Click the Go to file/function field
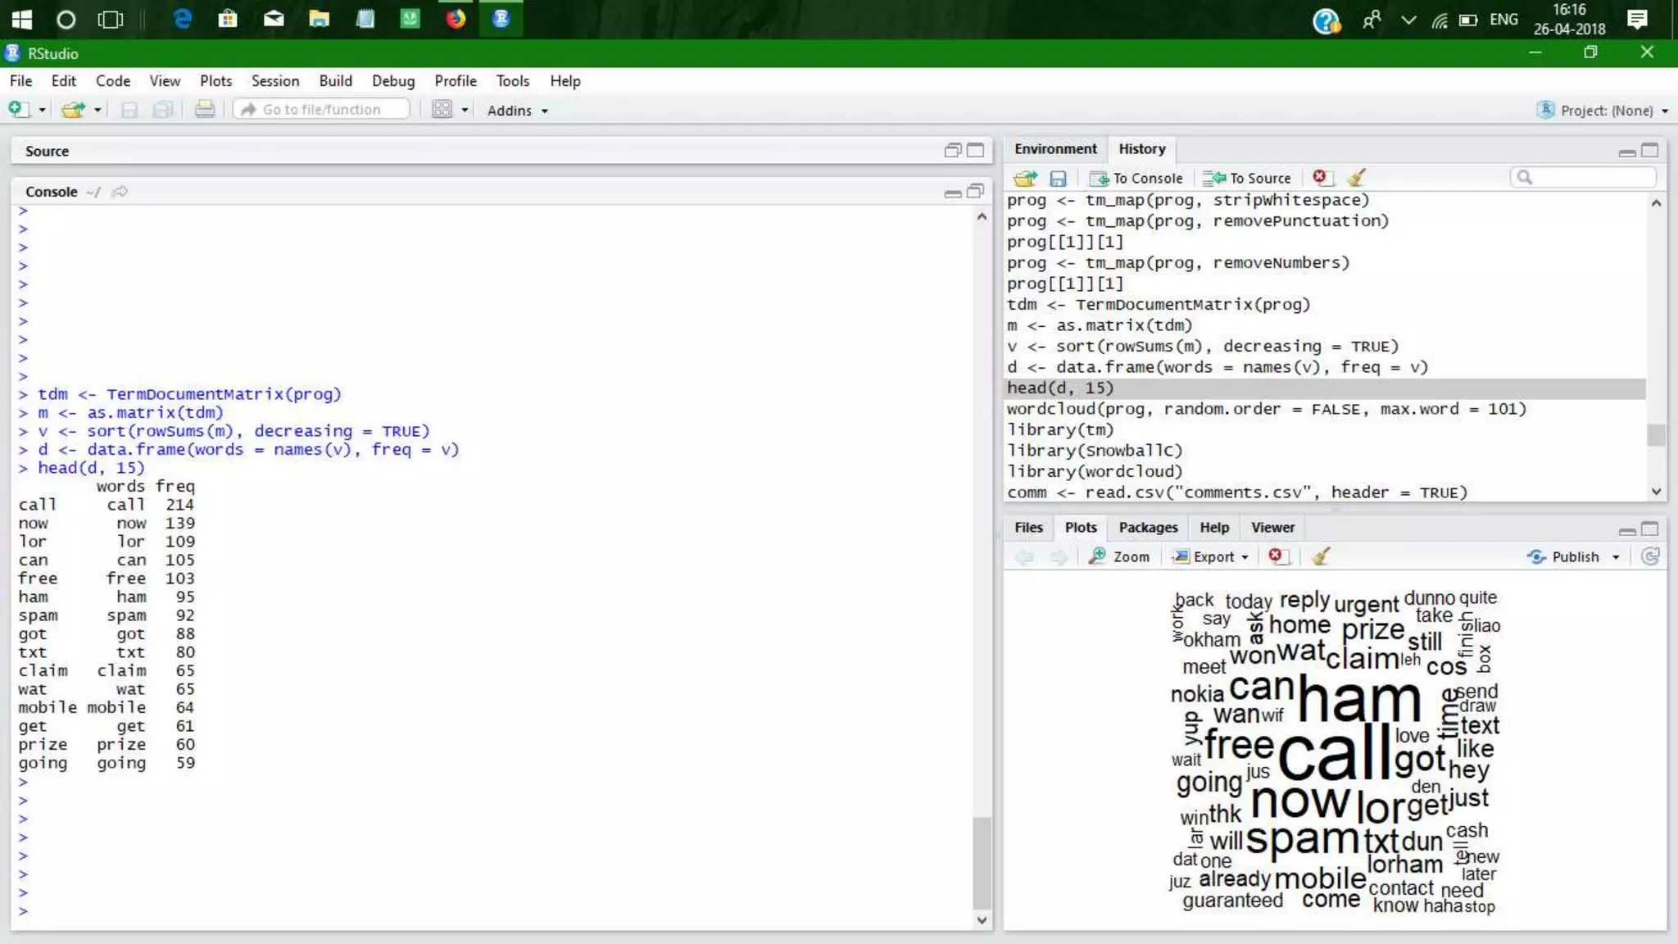The width and height of the screenshot is (1678, 944). [x=322, y=110]
